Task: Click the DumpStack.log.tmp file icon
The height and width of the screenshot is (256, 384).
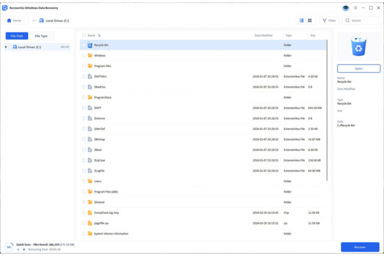Action: [90, 213]
